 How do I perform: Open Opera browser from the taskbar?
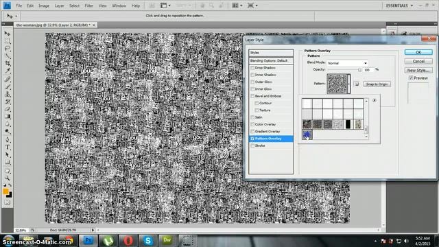point(128,240)
